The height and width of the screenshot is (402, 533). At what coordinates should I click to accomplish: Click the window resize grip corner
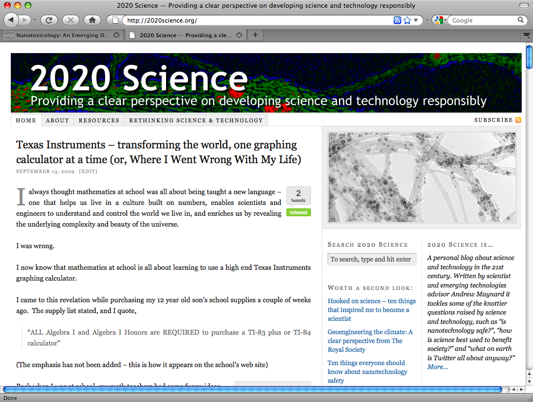(x=529, y=398)
